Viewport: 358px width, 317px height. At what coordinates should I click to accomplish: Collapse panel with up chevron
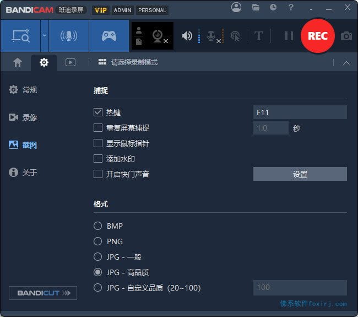(x=346, y=63)
